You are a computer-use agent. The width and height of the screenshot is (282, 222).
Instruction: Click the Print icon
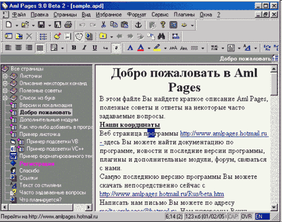(x=68, y=25)
